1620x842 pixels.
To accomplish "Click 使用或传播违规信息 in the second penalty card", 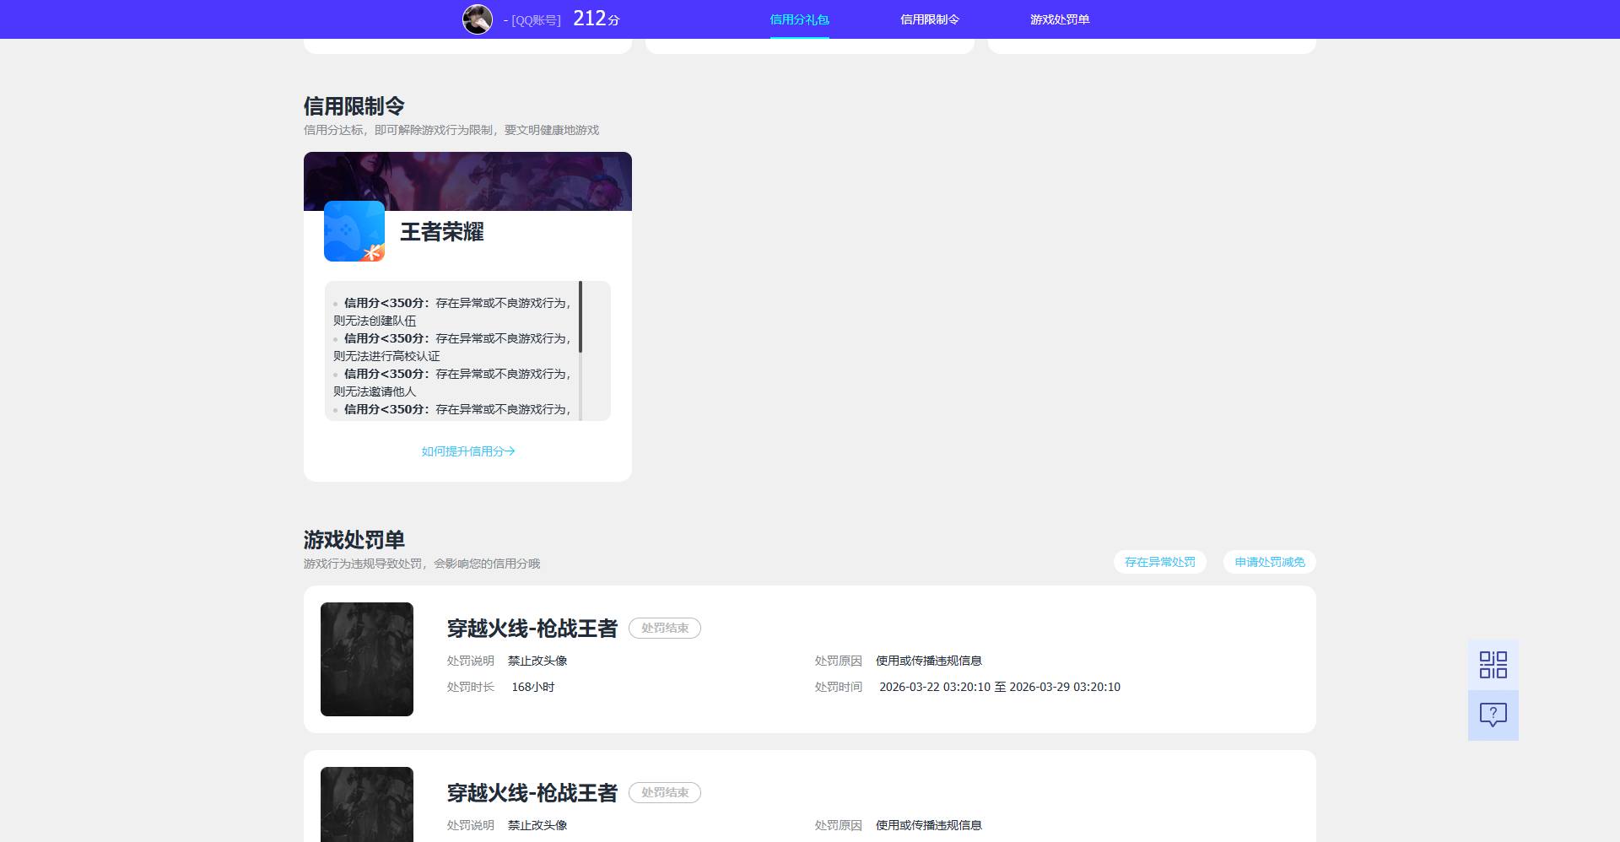I will tap(929, 825).
